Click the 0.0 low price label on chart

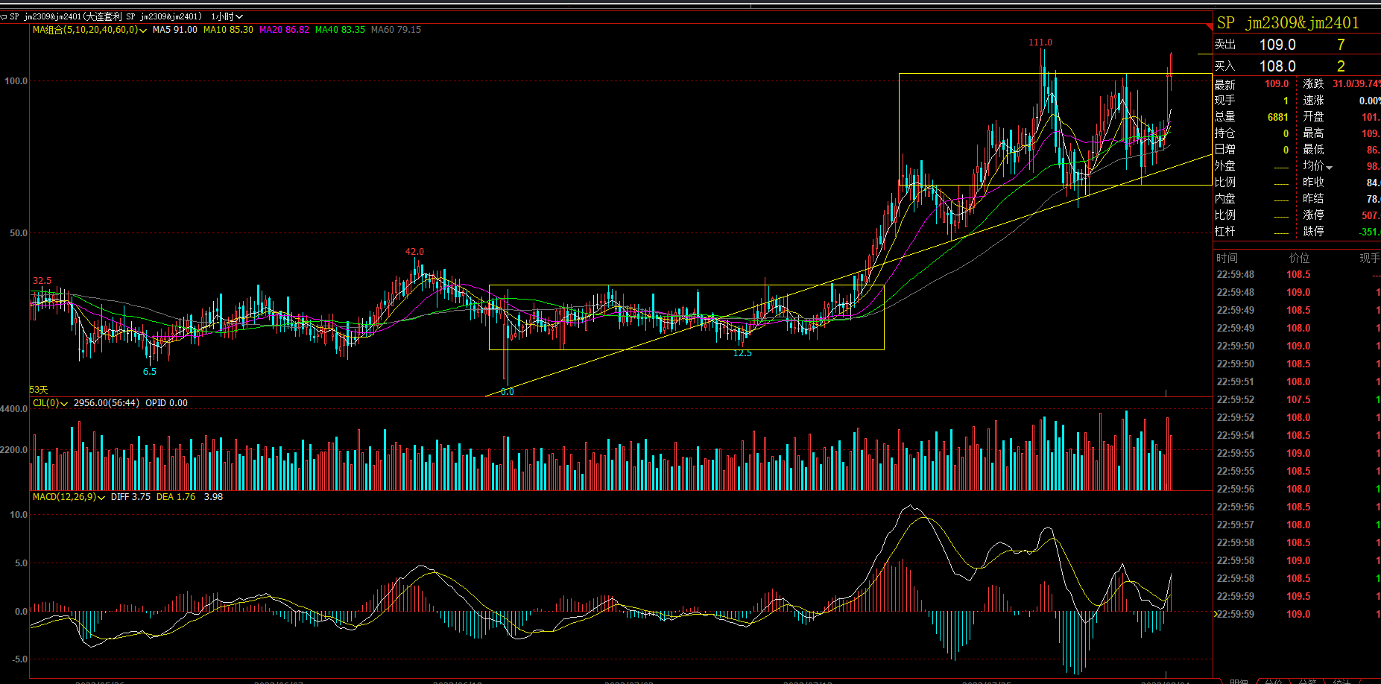tap(507, 392)
